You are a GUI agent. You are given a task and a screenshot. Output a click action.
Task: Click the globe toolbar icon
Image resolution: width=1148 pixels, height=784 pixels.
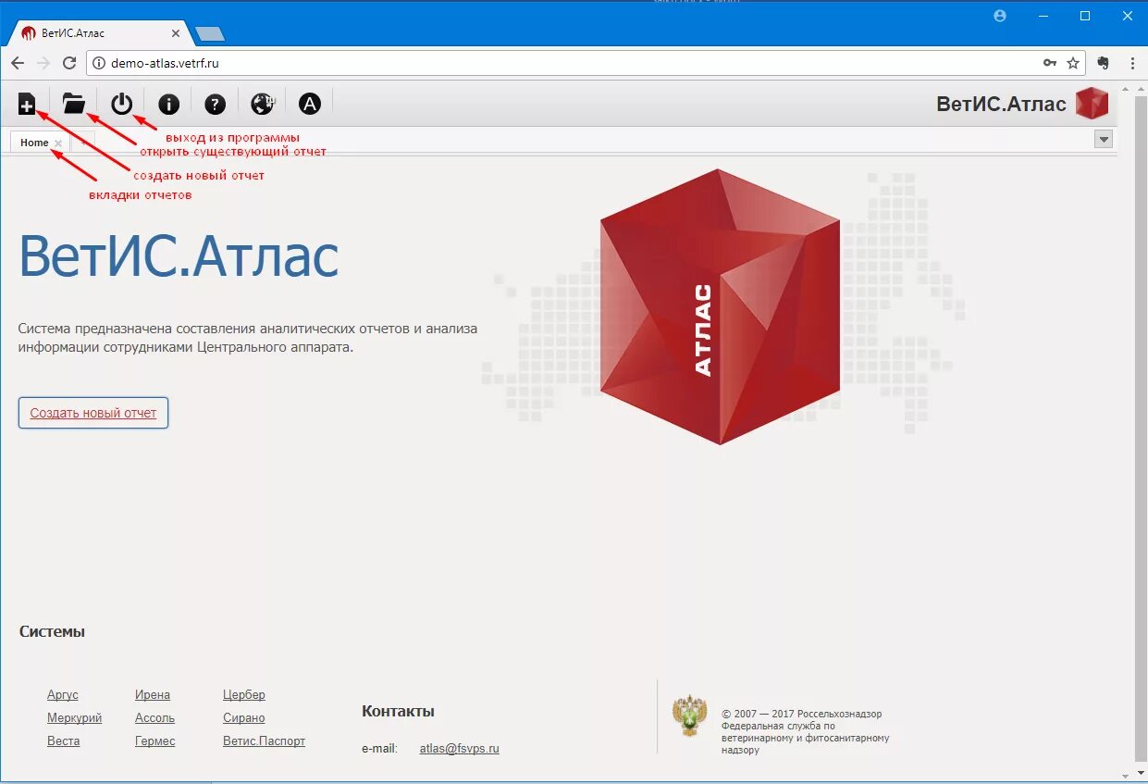tap(263, 104)
